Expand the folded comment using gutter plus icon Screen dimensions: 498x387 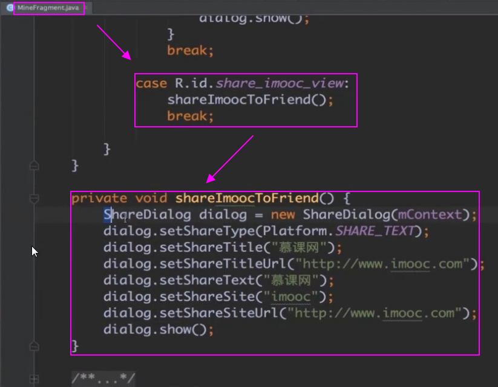click(34, 379)
